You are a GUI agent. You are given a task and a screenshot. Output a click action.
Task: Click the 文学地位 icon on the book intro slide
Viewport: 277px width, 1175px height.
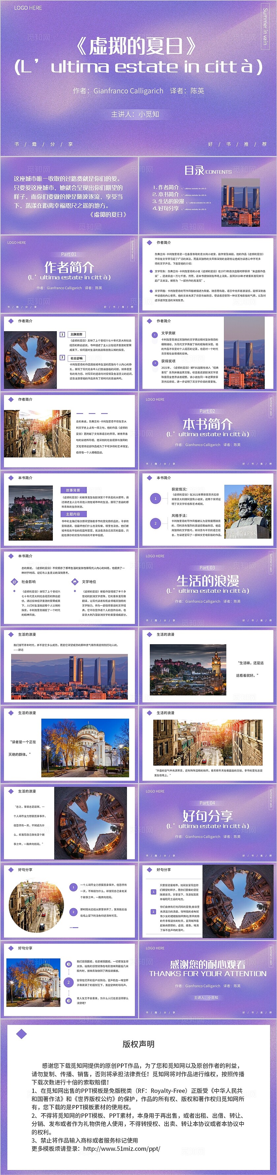click(x=75, y=582)
